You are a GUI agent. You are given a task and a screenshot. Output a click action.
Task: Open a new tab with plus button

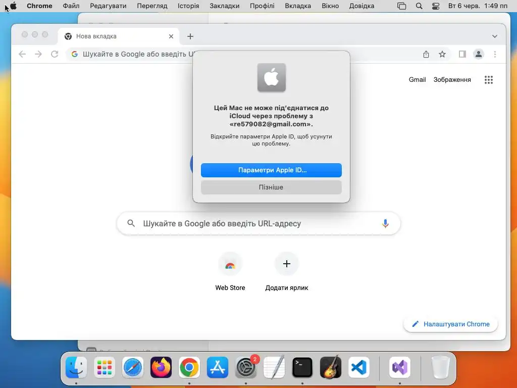point(190,36)
